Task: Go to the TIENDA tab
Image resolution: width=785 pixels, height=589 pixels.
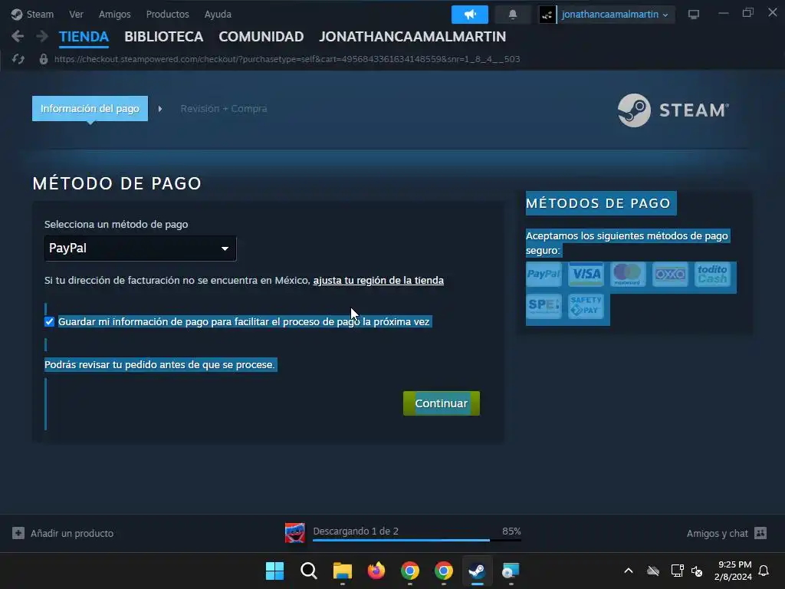Action: [x=84, y=37]
